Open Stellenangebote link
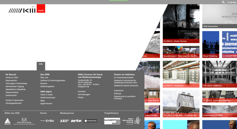The image size is (237, 129). [47, 87]
